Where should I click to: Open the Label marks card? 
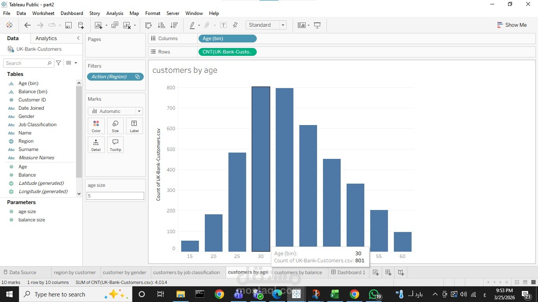click(134, 126)
